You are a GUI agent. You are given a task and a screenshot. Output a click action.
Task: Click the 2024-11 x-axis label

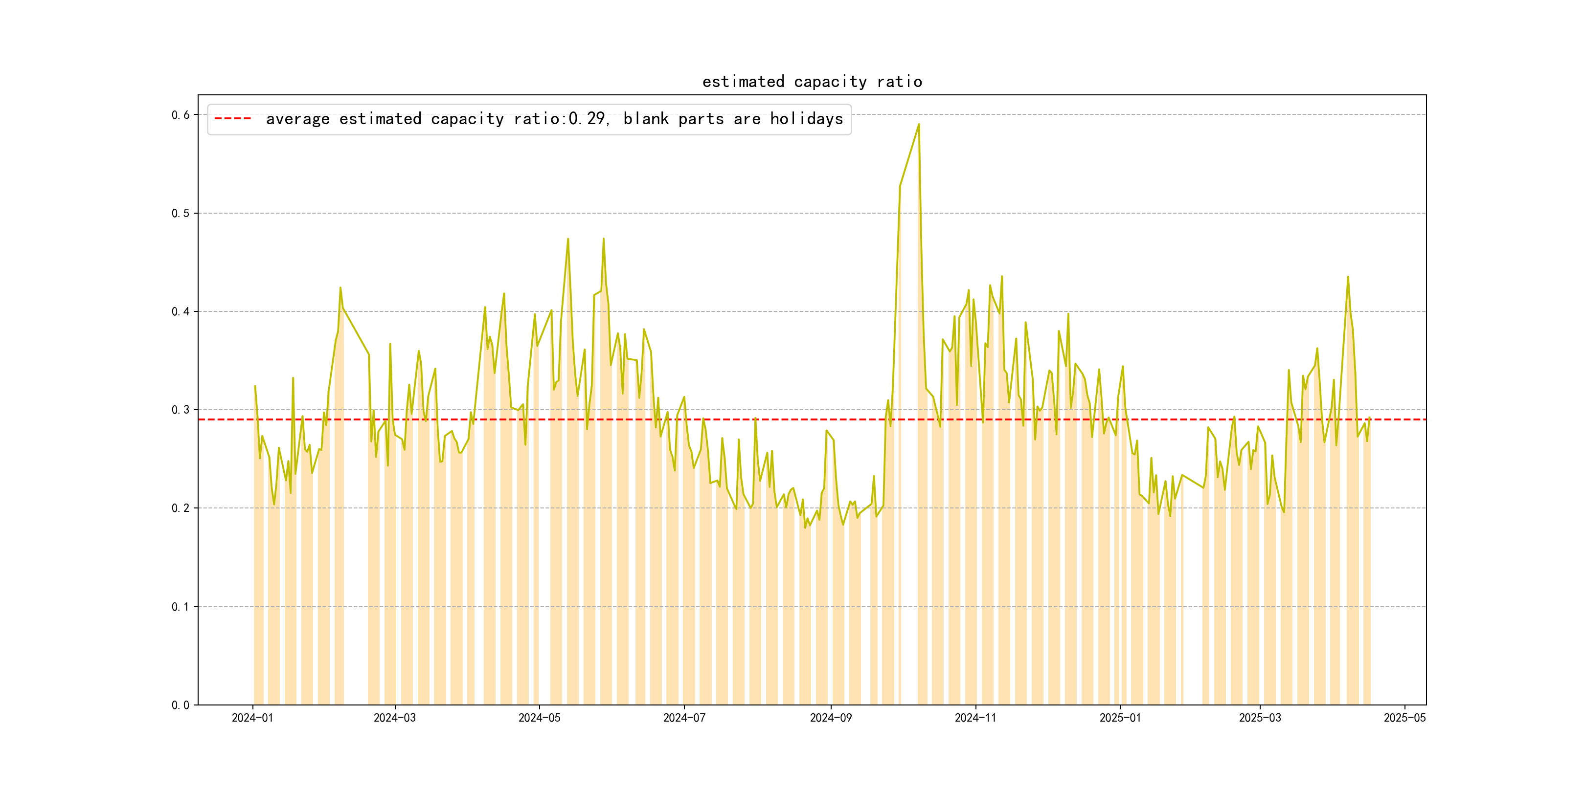tap(975, 718)
